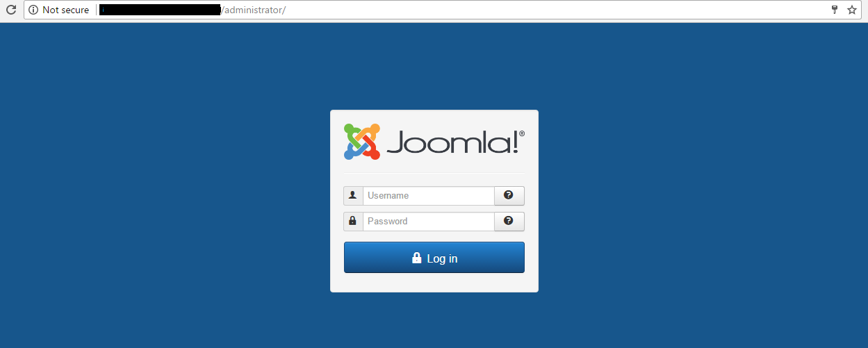Click the blacked-out portion of the URL
The width and height of the screenshot is (868, 348).
click(x=161, y=10)
